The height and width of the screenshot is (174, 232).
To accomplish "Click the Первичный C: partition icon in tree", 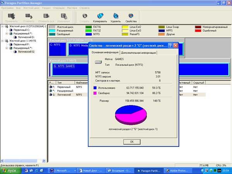I will pyautogui.click(x=11, y=30).
